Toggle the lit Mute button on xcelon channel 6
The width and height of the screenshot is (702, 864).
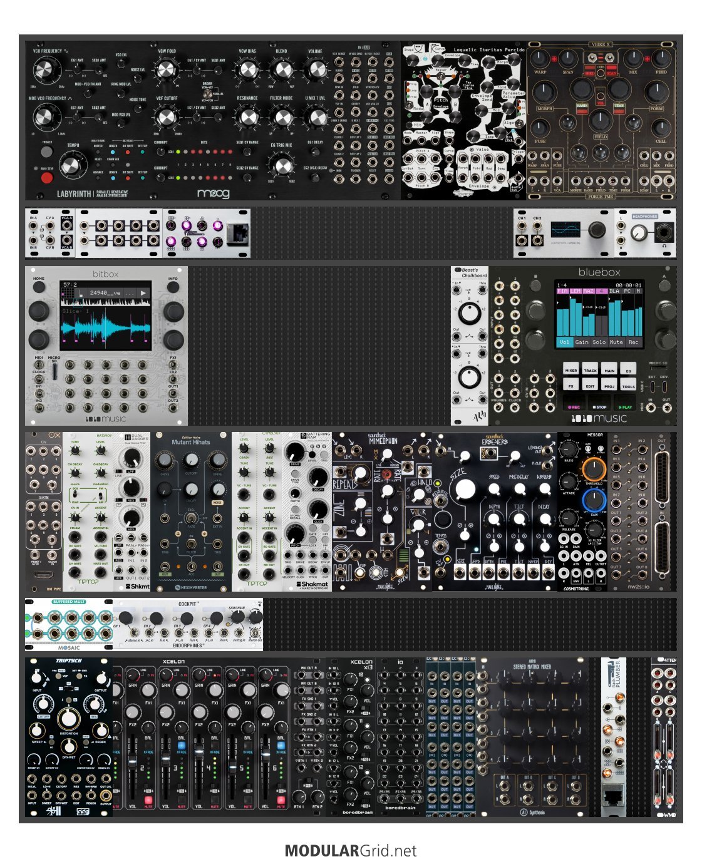pos(281,800)
